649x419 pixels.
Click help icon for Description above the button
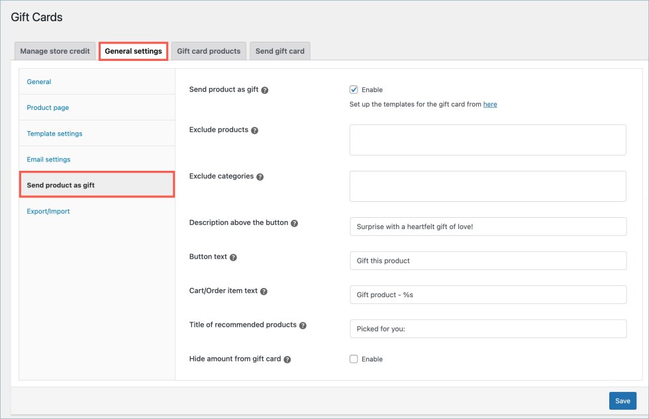coord(295,223)
